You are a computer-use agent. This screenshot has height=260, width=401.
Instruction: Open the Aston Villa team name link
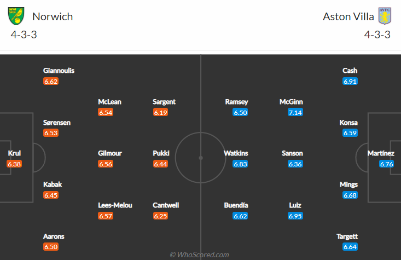click(348, 16)
